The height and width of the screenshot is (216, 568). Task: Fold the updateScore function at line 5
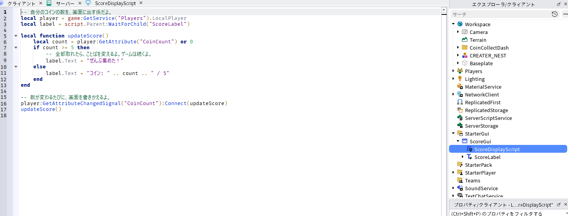point(16,36)
